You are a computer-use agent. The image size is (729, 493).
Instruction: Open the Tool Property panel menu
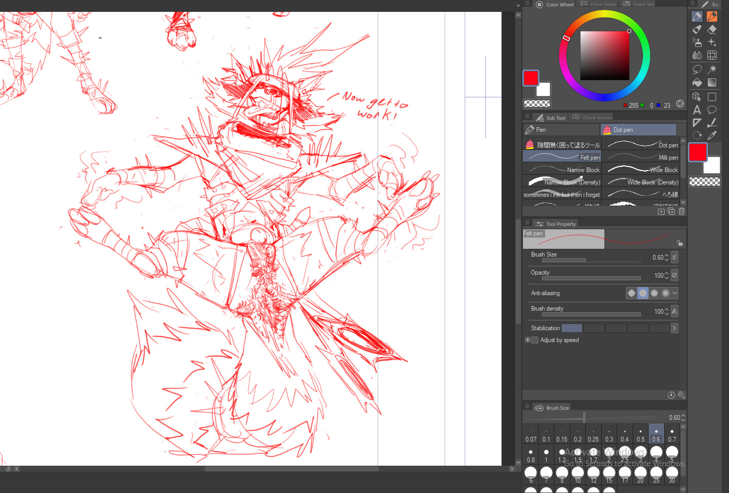(527, 223)
